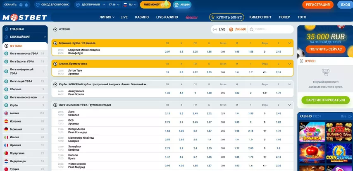Viewport: 353px width, 171px height.
Task: Switch the event filter to Линия
Action: (x=237, y=29)
